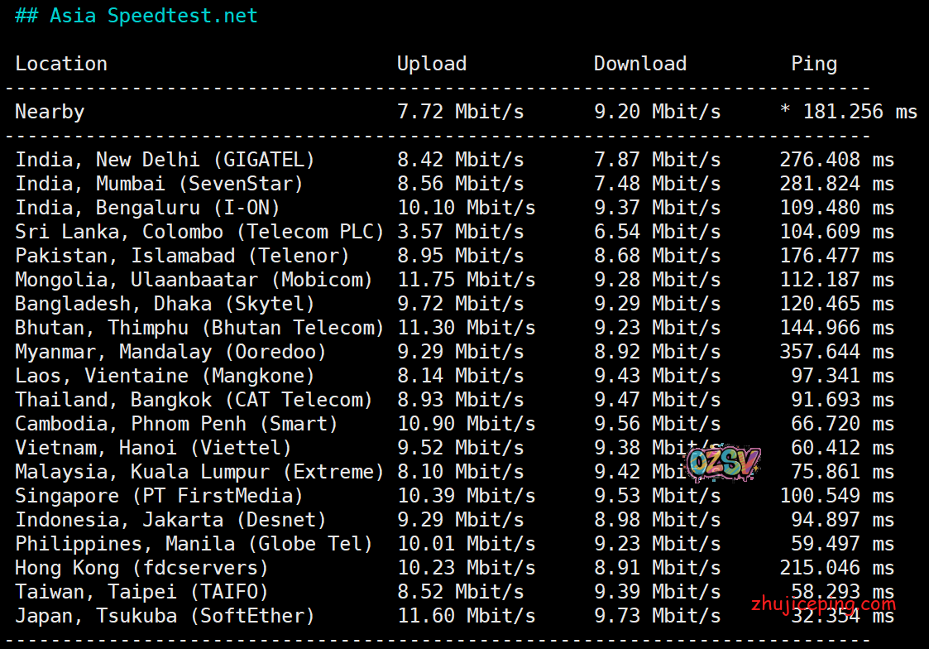Open the zhujiceping.com watermark link
The image size is (929, 649).
pos(823,604)
